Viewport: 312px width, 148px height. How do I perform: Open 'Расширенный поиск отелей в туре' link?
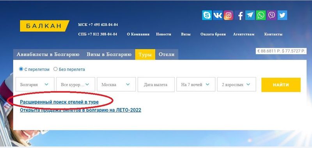(x=59, y=102)
